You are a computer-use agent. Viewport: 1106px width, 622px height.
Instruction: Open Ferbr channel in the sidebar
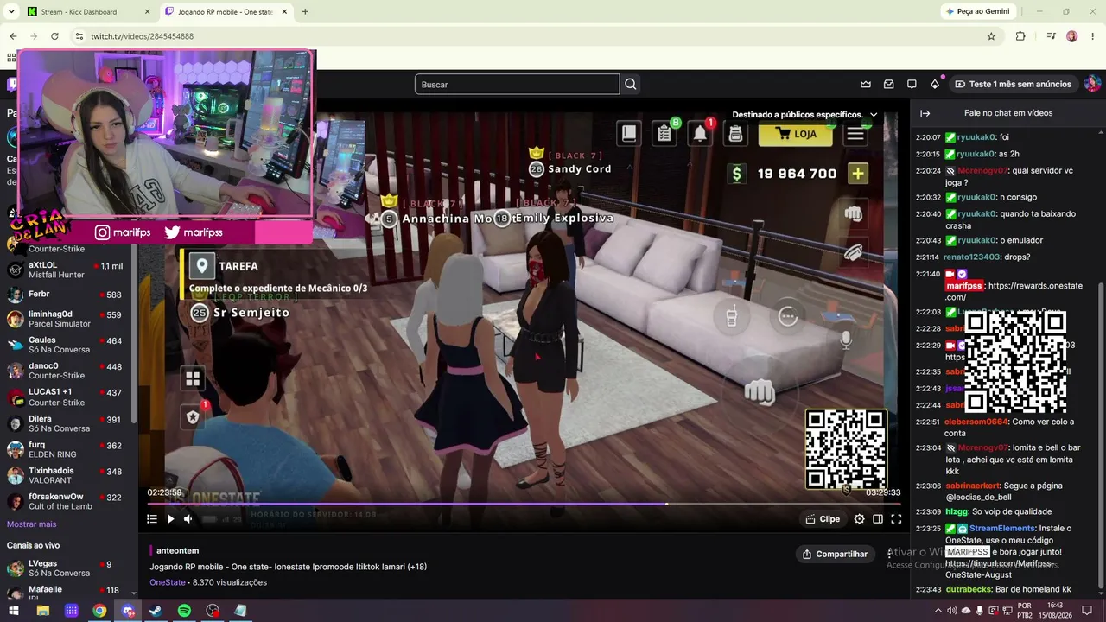pyautogui.click(x=69, y=295)
